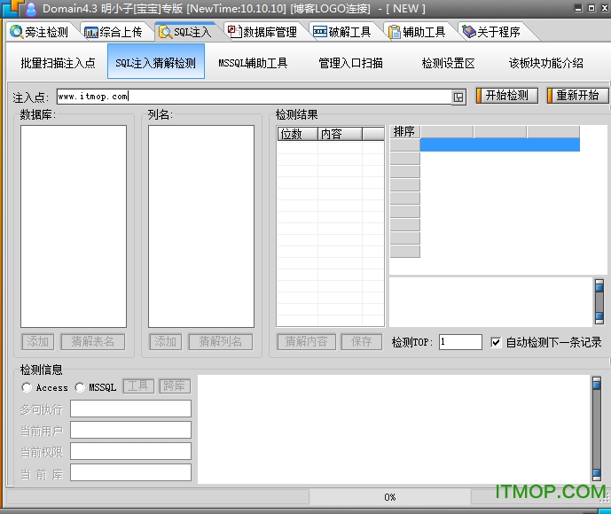Click the 位数 column header
This screenshot has width=611, height=514.
point(296,134)
